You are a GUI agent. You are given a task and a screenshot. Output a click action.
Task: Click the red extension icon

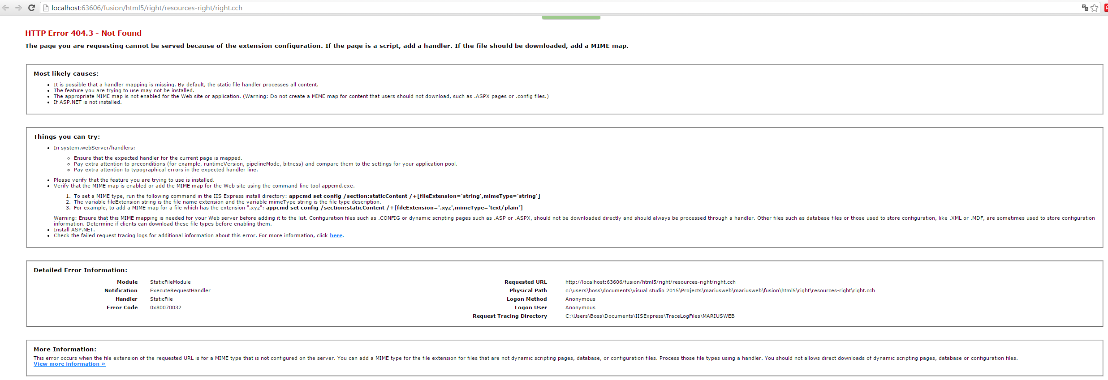1105,8
